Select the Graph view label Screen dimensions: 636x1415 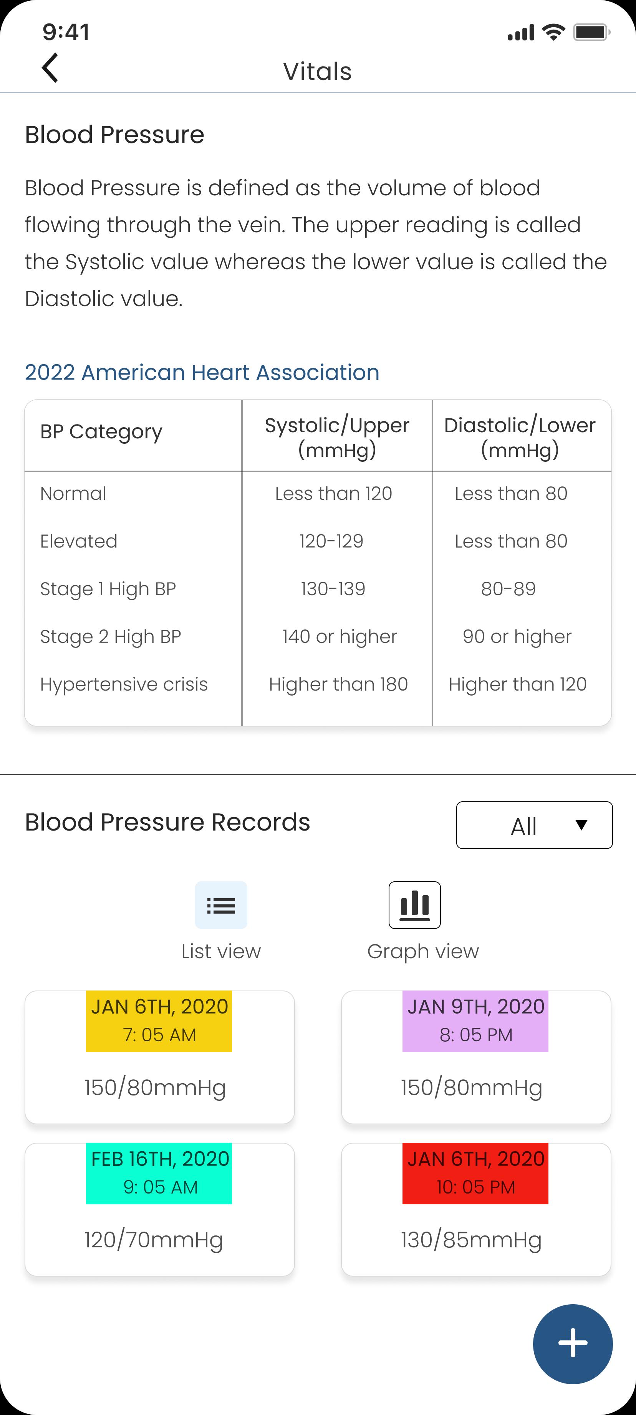click(x=423, y=951)
